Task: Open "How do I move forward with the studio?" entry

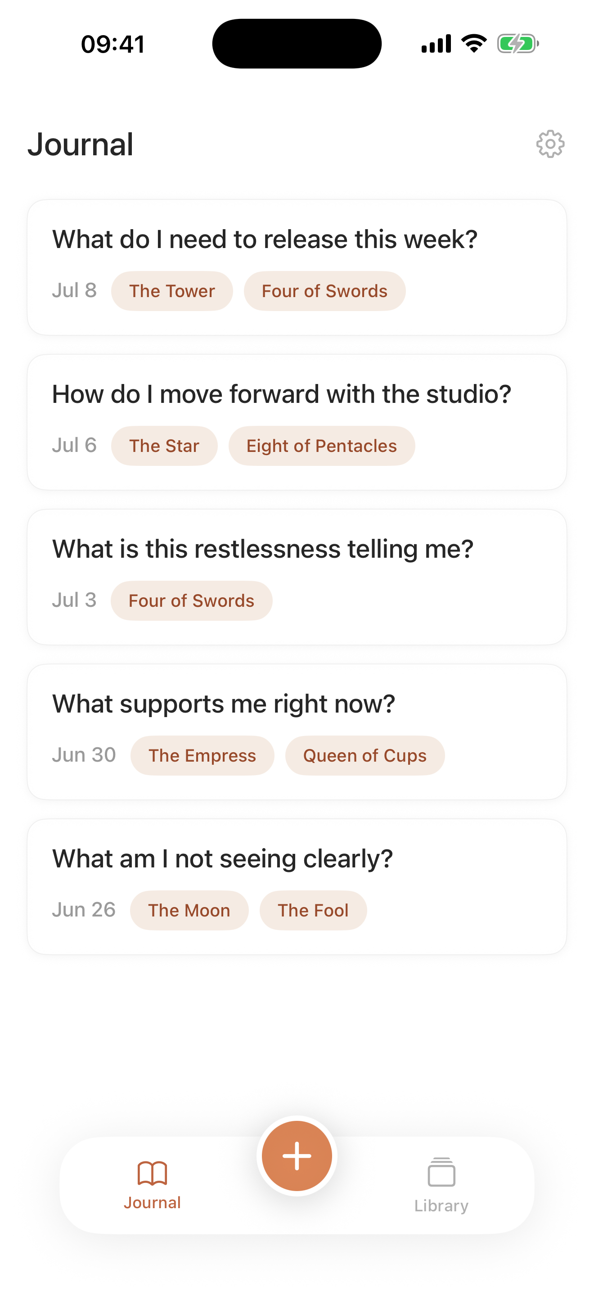Action: coord(297,423)
